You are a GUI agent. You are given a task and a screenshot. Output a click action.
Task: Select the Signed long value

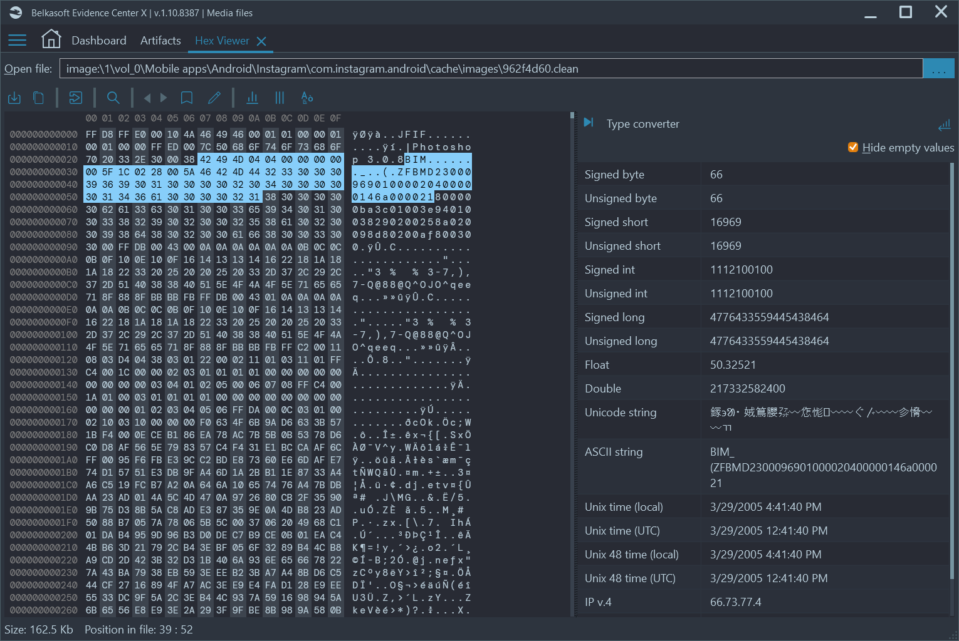tap(769, 317)
